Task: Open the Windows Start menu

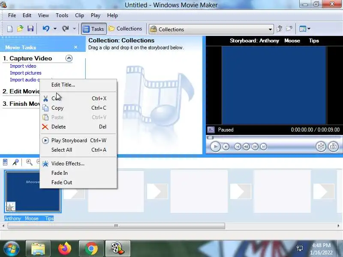Action: tap(12, 248)
